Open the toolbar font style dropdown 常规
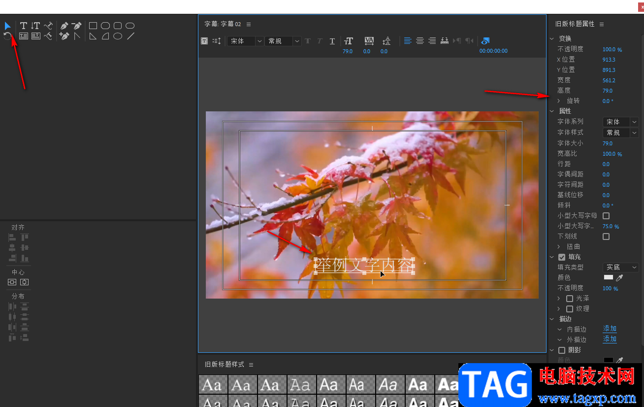The width and height of the screenshot is (644, 407). (283, 41)
